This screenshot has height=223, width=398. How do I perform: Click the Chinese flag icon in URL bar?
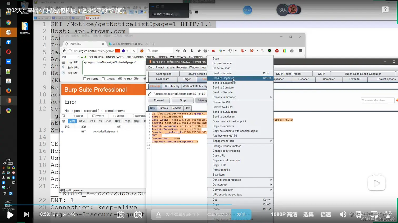coord(118,51)
